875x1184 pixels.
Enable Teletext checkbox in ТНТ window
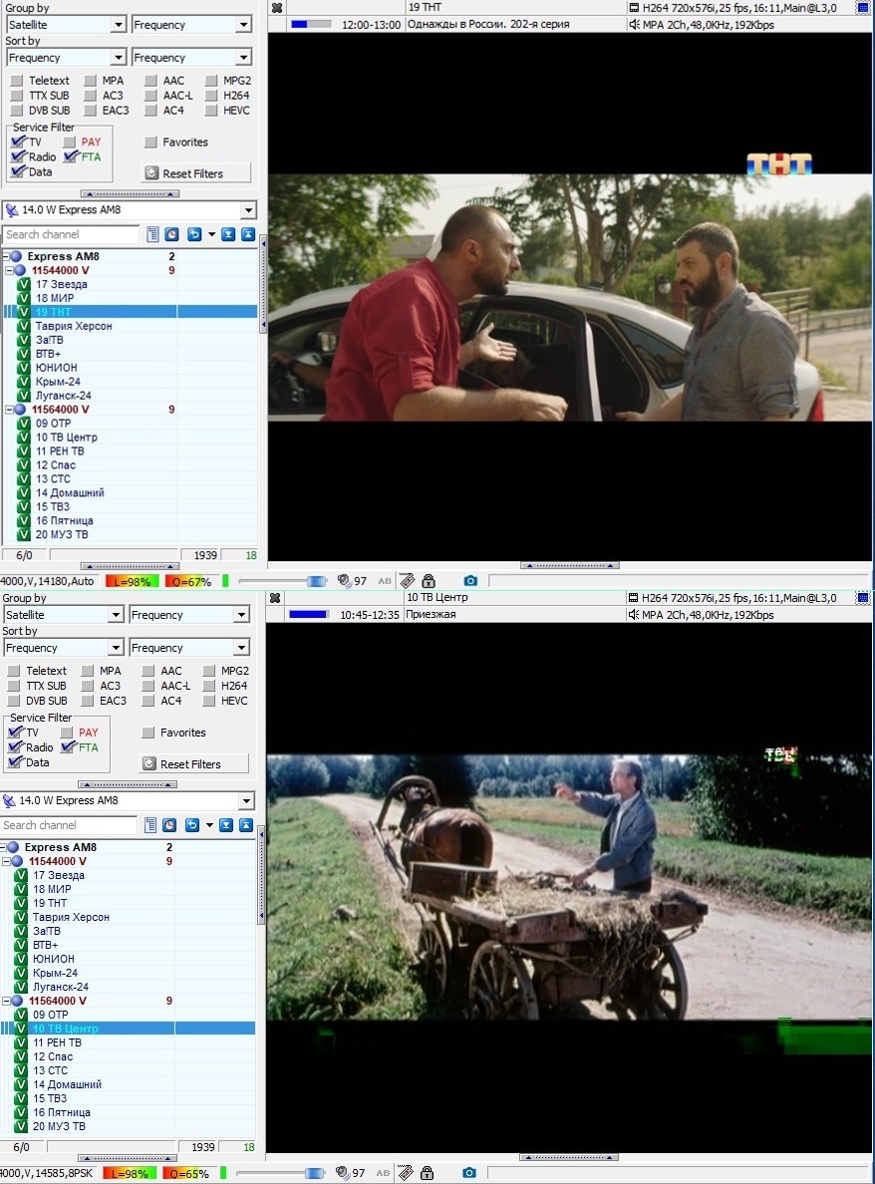(x=17, y=81)
